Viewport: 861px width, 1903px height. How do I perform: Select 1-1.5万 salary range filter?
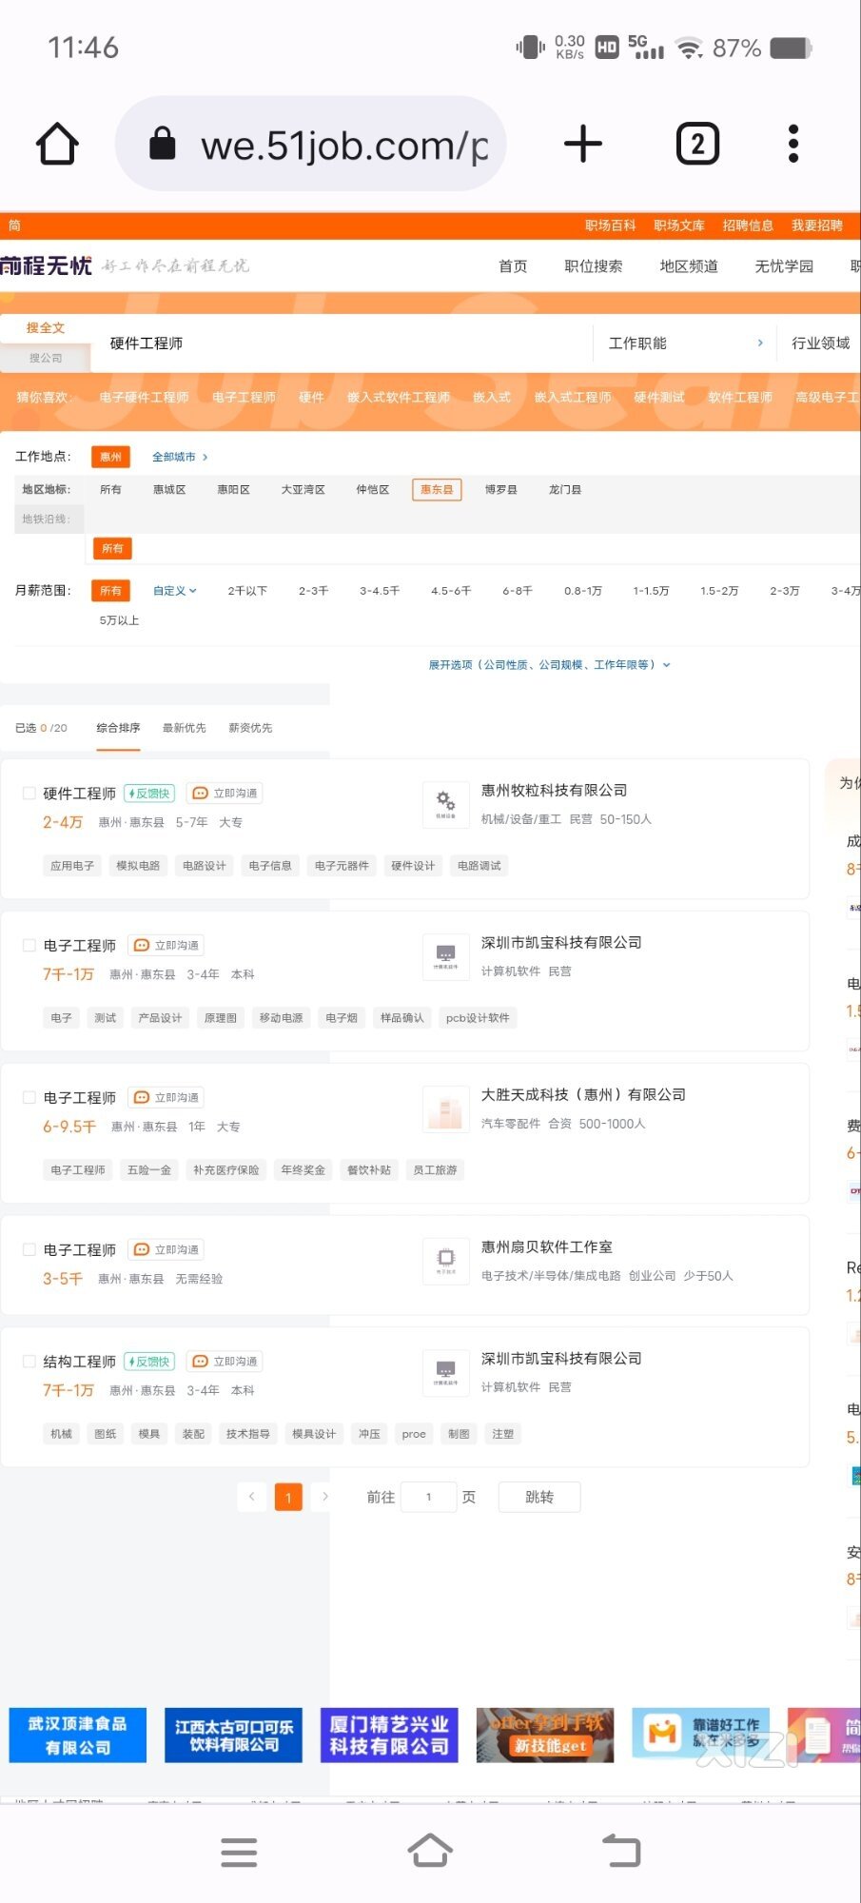point(651,591)
